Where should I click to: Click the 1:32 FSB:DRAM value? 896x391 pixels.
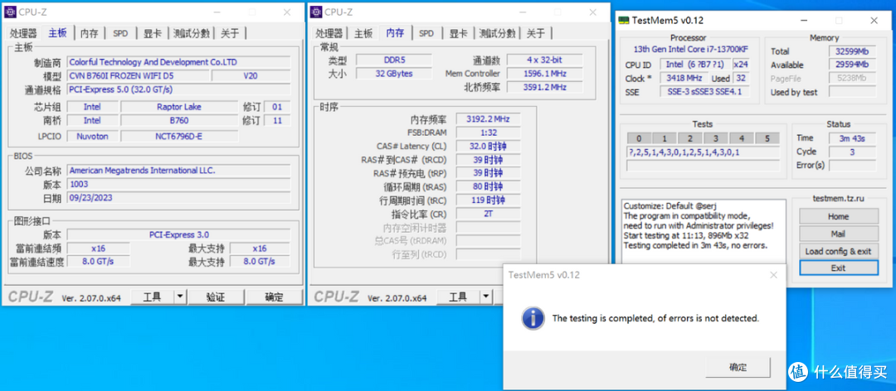(x=488, y=133)
